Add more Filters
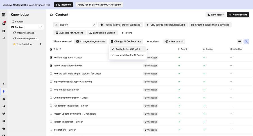This screenshot has width=253, height=136. pyautogui.click(x=126, y=33)
